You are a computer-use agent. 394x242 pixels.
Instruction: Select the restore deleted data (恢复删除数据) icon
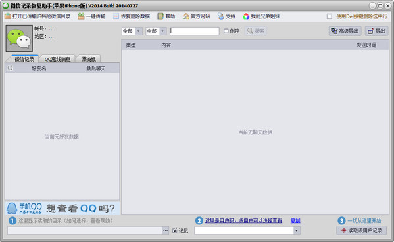pyautogui.click(x=116, y=16)
